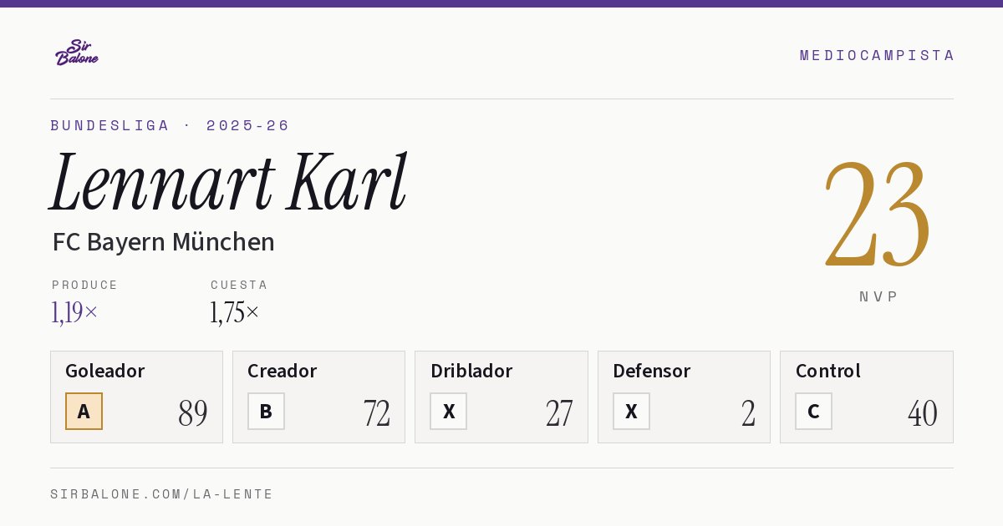Click the Sir Balone logo
Viewport: 1003px width, 526px height.
coord(77,53)
